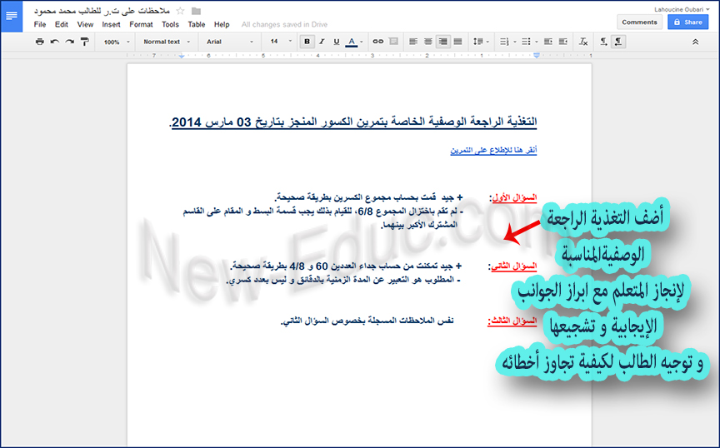Click the line containing 60 and 4/8
Viewport: 720px width, 448px height.
[346, 266]
